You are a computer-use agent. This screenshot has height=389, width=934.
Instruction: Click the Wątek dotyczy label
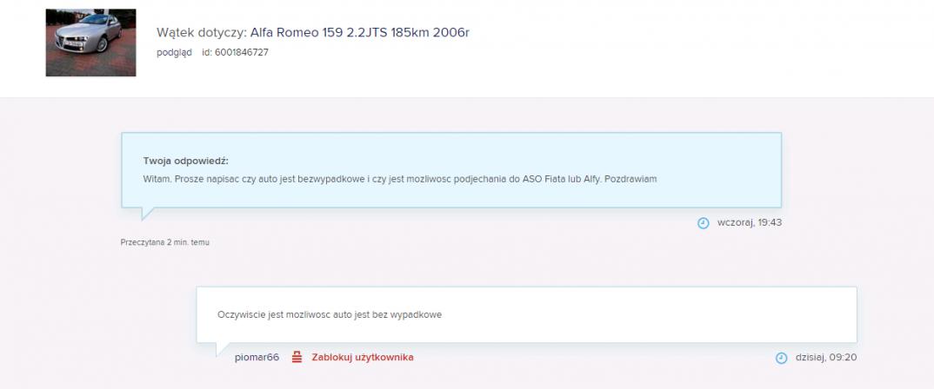202,33
